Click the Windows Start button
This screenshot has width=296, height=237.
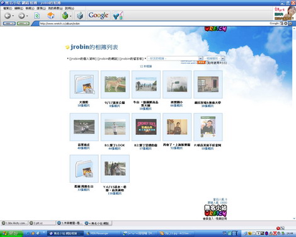tap(11, 233)
